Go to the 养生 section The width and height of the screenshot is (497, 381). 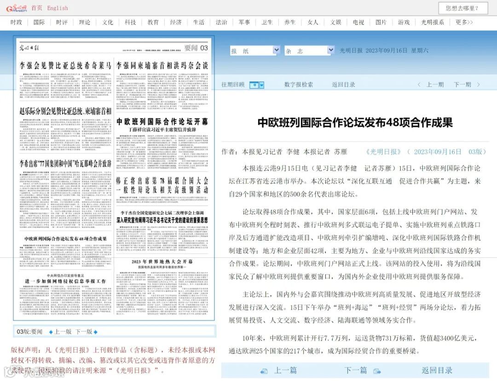290,22
